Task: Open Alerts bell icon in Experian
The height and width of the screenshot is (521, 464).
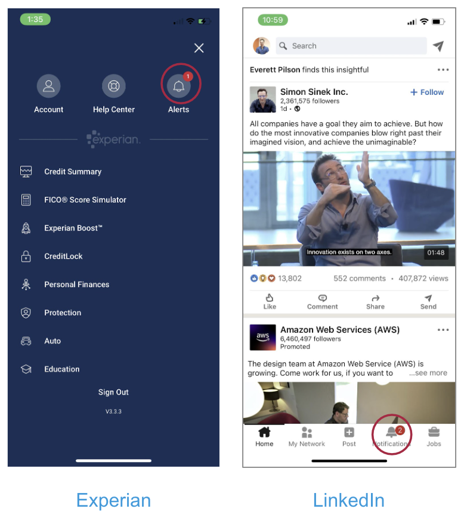Action: 179,86
